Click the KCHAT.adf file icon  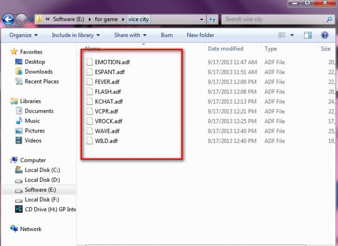click(89, 101)
